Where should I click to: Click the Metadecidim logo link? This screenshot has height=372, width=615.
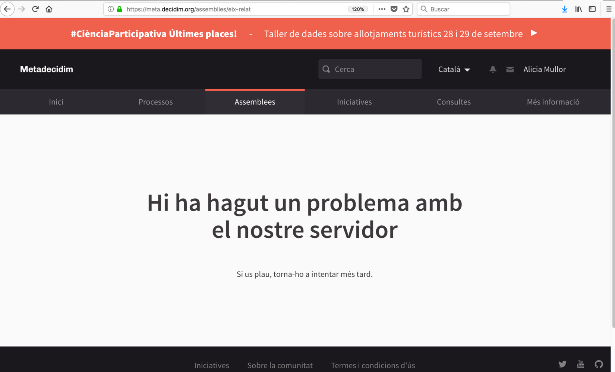47,69
